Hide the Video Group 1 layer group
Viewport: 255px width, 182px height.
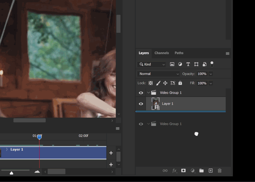pos(141,93)
